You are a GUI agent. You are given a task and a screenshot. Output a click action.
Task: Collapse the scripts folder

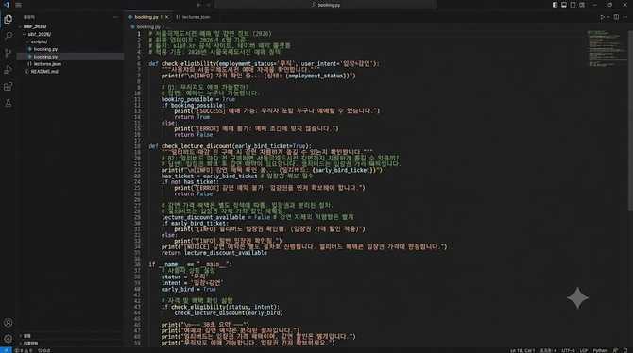click(27, 42)
